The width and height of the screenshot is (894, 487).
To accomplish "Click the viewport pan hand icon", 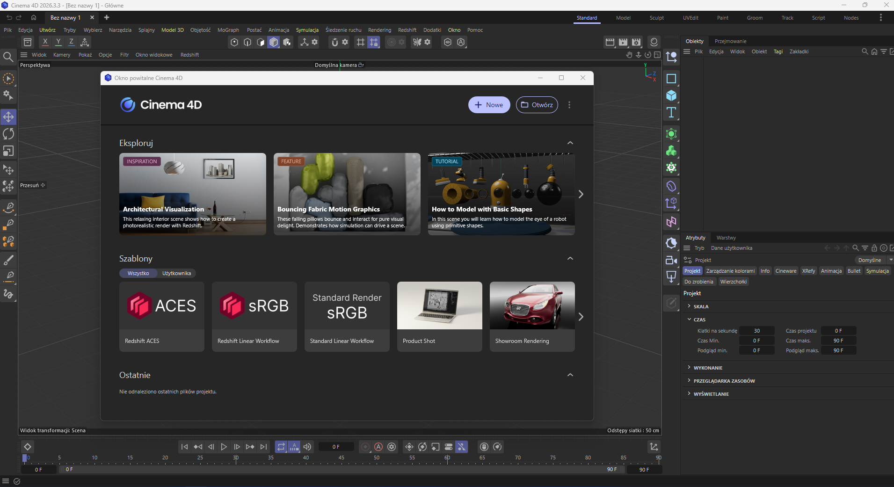I will (x=629, y=55).
